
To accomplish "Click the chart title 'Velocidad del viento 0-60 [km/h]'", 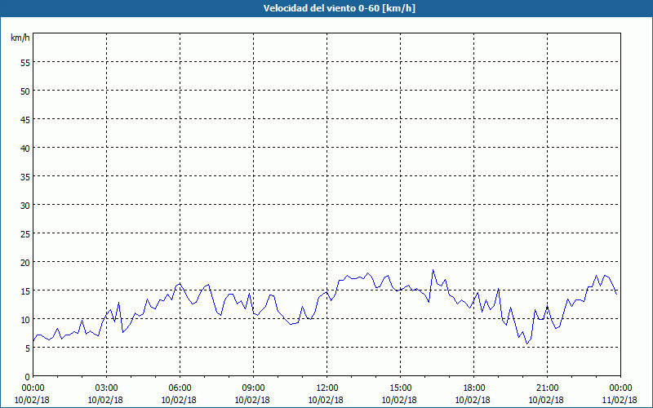I will 339,8.
